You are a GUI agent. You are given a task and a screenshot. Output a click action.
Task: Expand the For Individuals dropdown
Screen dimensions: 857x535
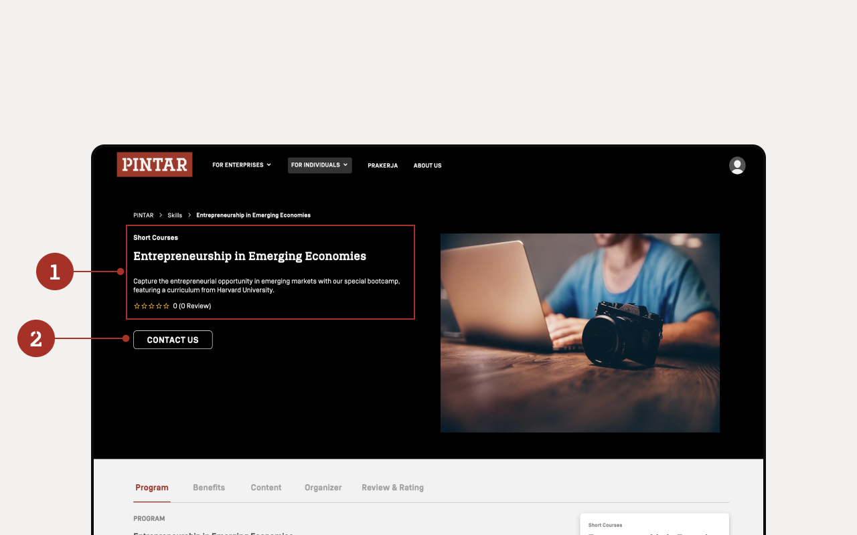point(319,165)
